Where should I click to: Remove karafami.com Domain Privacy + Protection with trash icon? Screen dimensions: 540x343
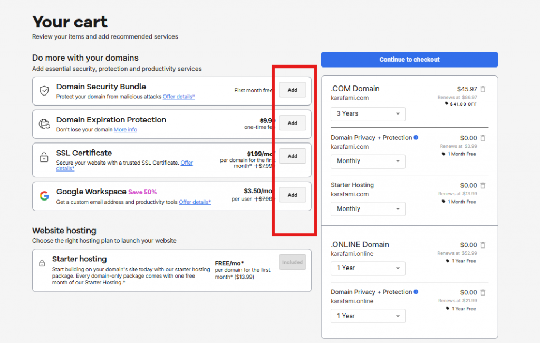[483, 138]
